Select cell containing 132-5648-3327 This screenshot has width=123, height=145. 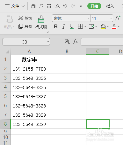(29, 96)
